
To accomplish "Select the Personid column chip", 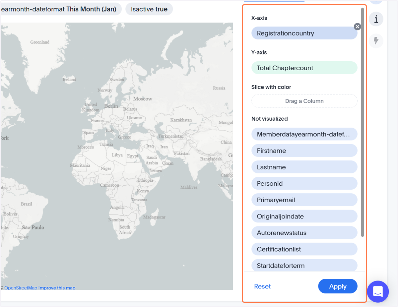I will (x=304, y=183).
